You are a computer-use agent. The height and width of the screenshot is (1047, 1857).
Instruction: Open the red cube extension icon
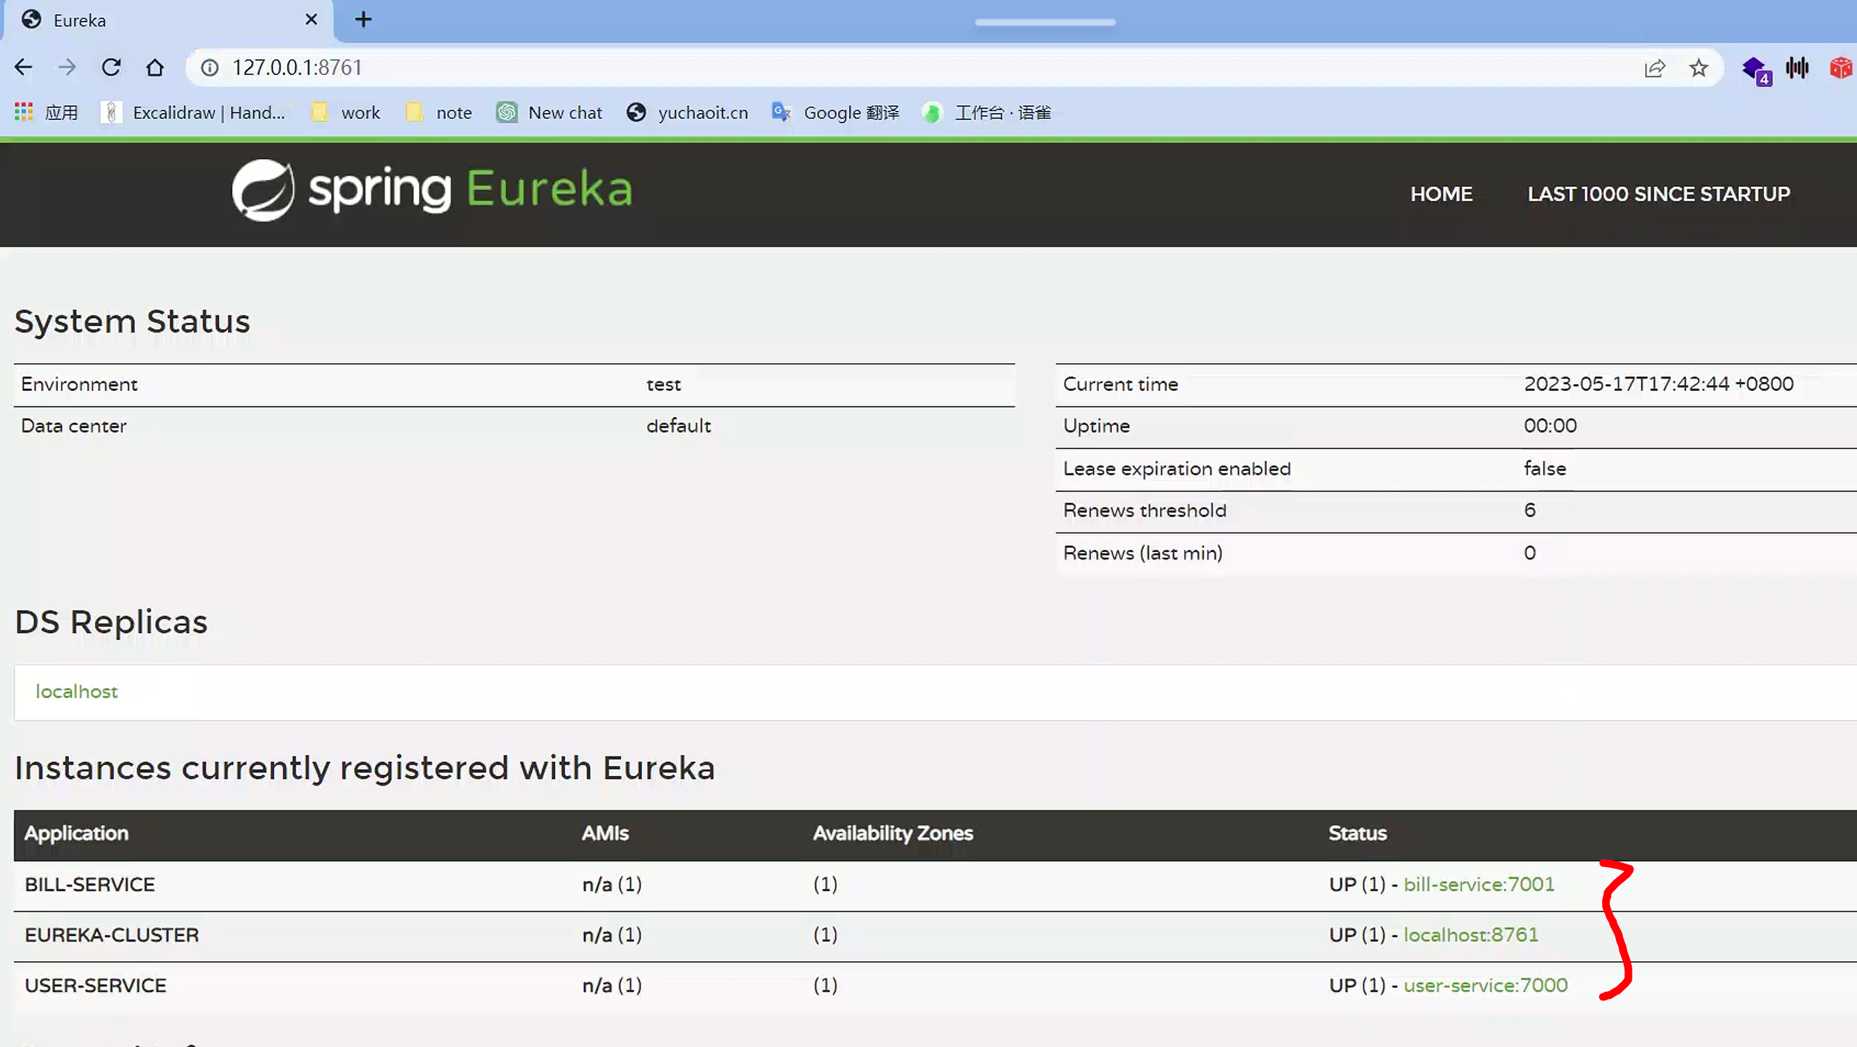coord(1840,68)
